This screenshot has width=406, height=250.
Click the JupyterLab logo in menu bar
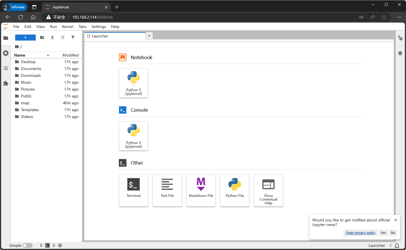pos(6,27)
